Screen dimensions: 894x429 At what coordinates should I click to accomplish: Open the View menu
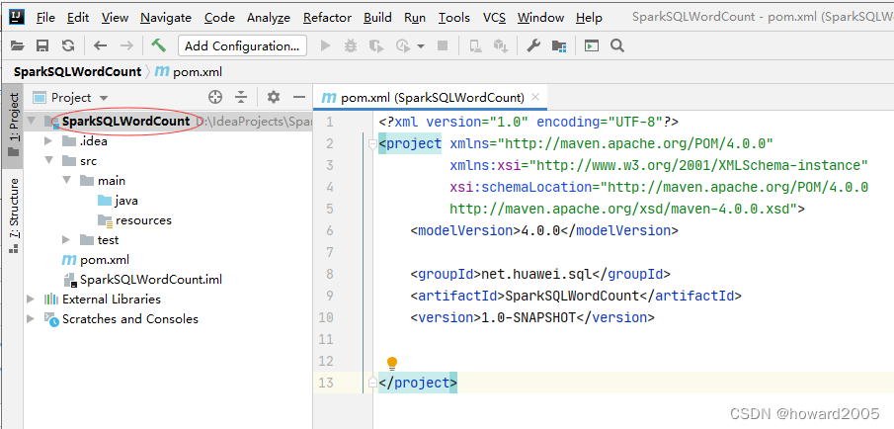click(x=115, y=18)
